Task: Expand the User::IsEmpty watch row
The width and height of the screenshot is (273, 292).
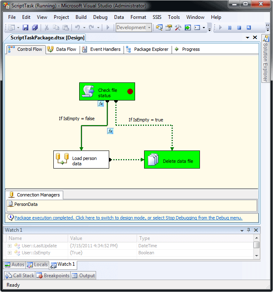Action: 10,253
